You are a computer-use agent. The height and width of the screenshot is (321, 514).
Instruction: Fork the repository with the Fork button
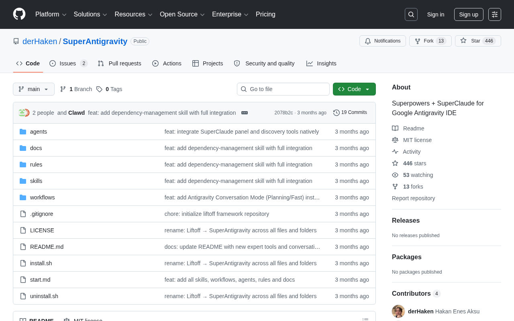tap(430, 41)
